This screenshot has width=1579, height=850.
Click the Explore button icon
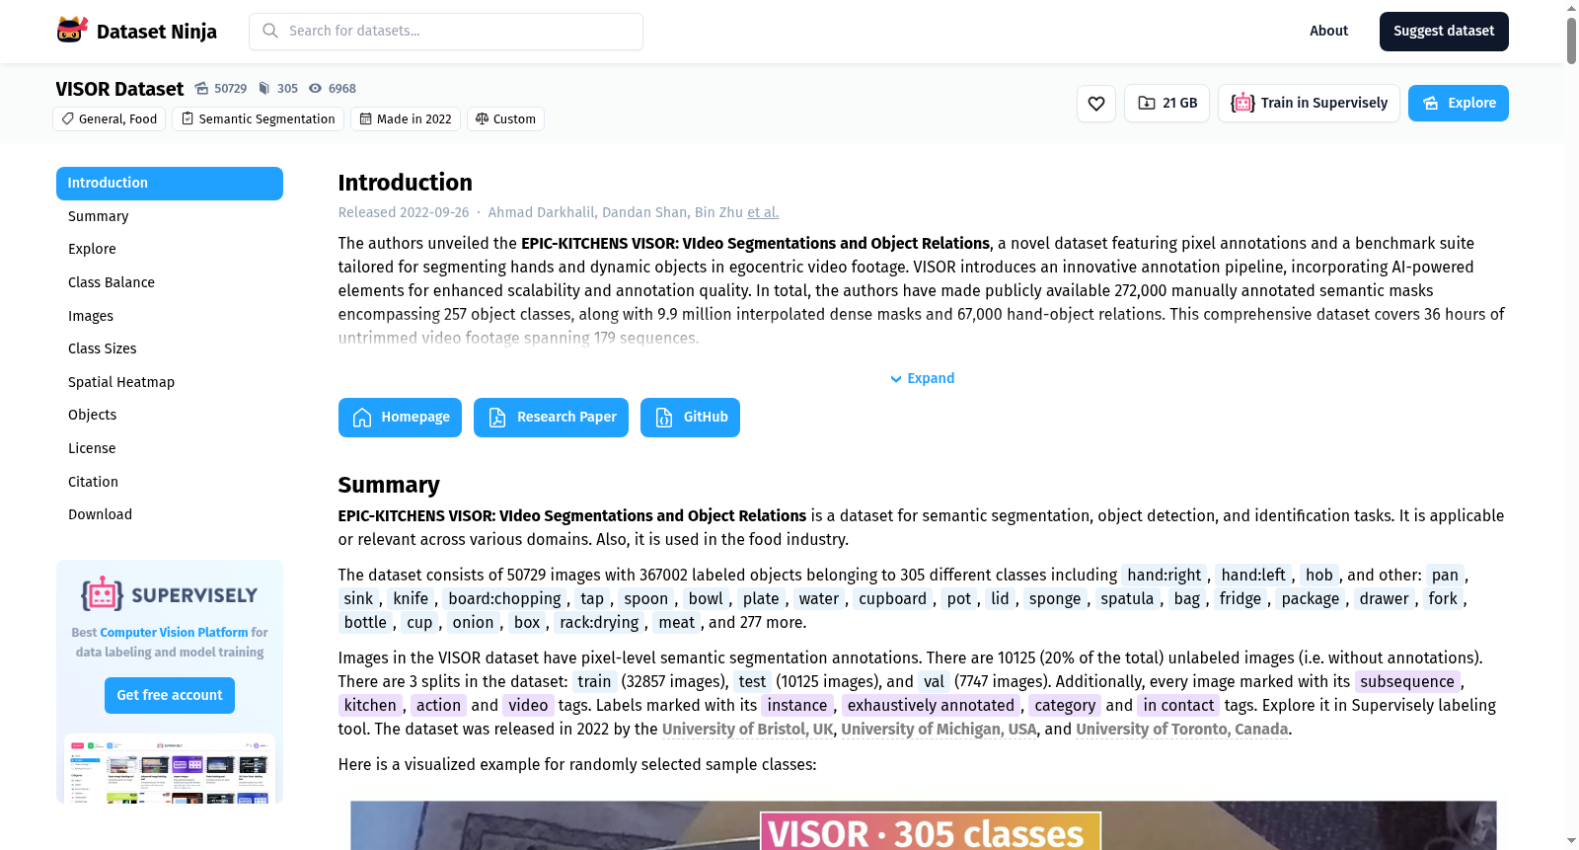pyautogui.click(x=1430, y=103)
